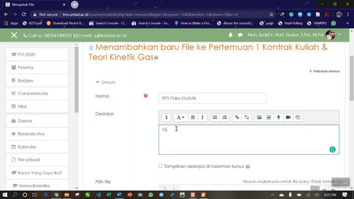This screenshot has height=199, width=354.
Task: Open the paragraph styles dropdown
Action: coord(180,117)
